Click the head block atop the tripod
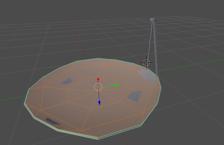 click(x=153, y=20)
